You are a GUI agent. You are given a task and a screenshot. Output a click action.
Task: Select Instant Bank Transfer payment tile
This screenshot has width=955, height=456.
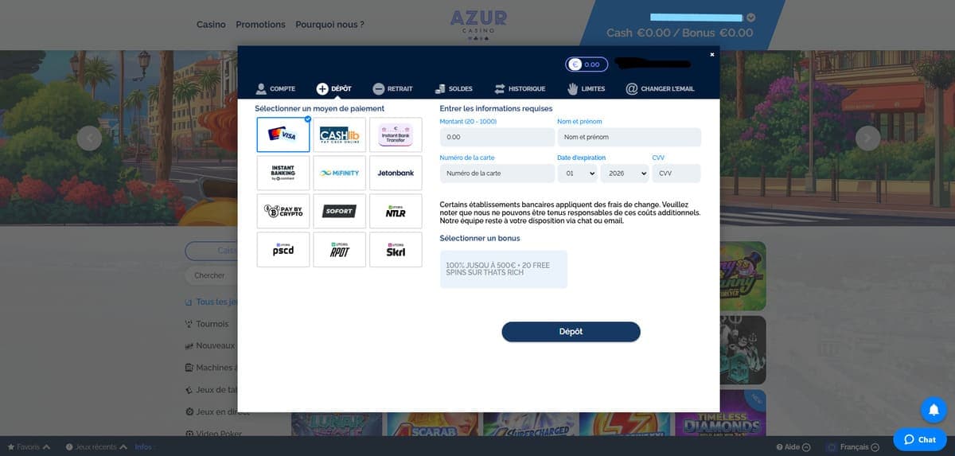pos(396,134)
